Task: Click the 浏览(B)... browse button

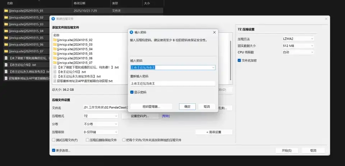Action: click(225, 108)
